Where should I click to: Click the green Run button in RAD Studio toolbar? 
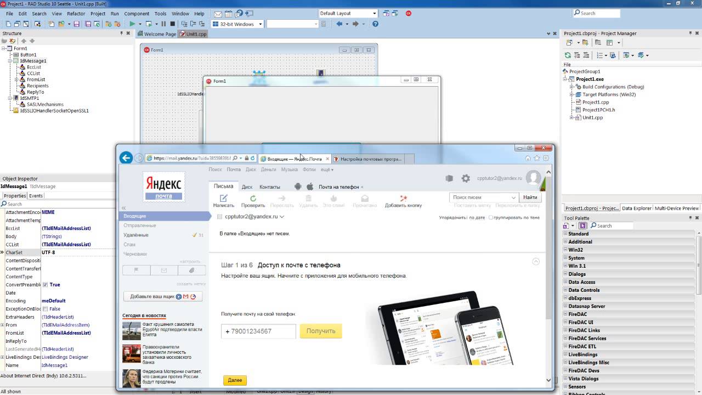tap(132, 24)
